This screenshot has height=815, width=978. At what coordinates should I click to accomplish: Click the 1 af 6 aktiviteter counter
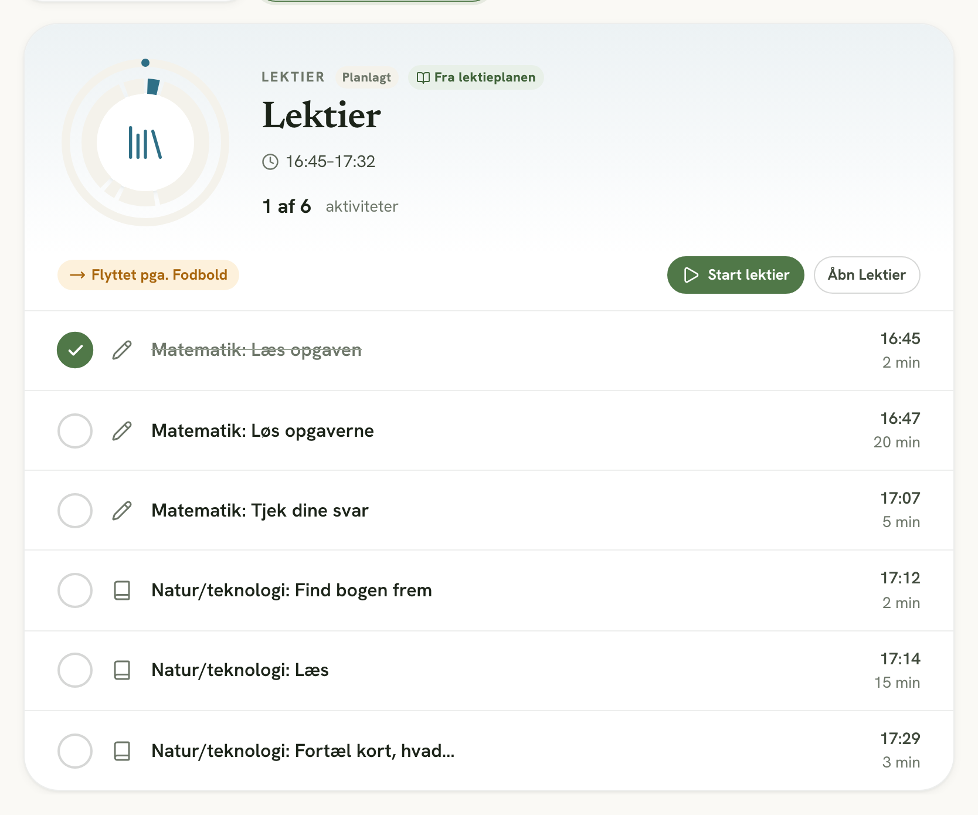[x=330, y=206]
